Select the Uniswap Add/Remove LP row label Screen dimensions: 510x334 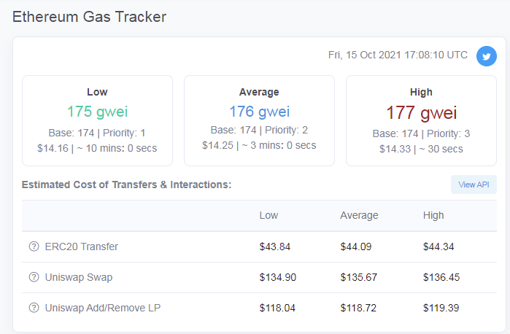click(x=103, y=308)
